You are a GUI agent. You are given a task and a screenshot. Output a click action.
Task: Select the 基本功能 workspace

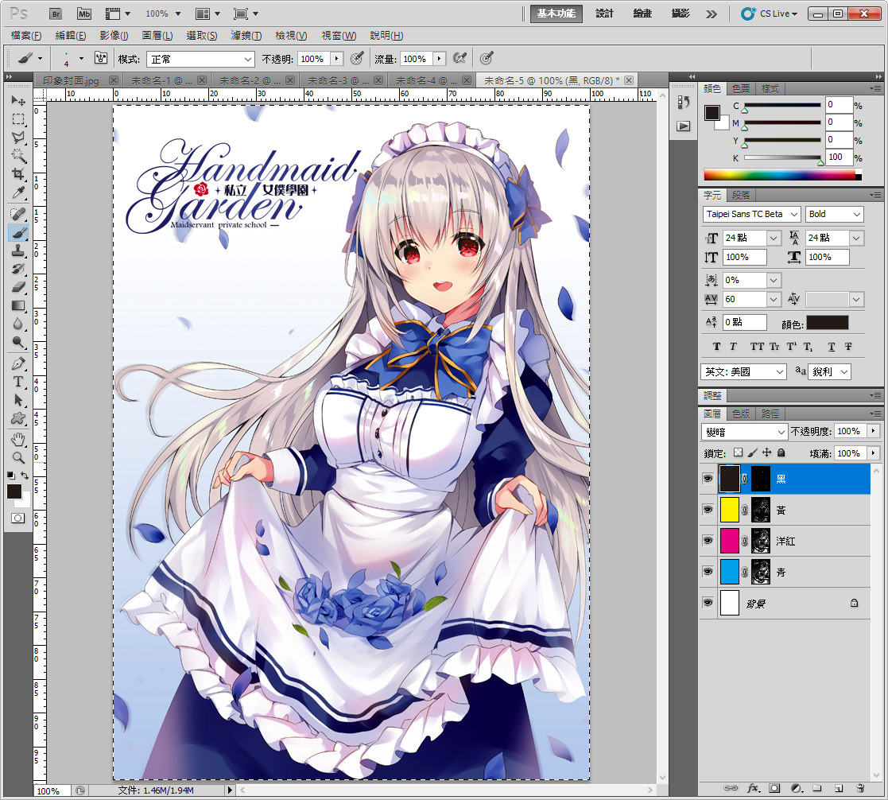556,14
